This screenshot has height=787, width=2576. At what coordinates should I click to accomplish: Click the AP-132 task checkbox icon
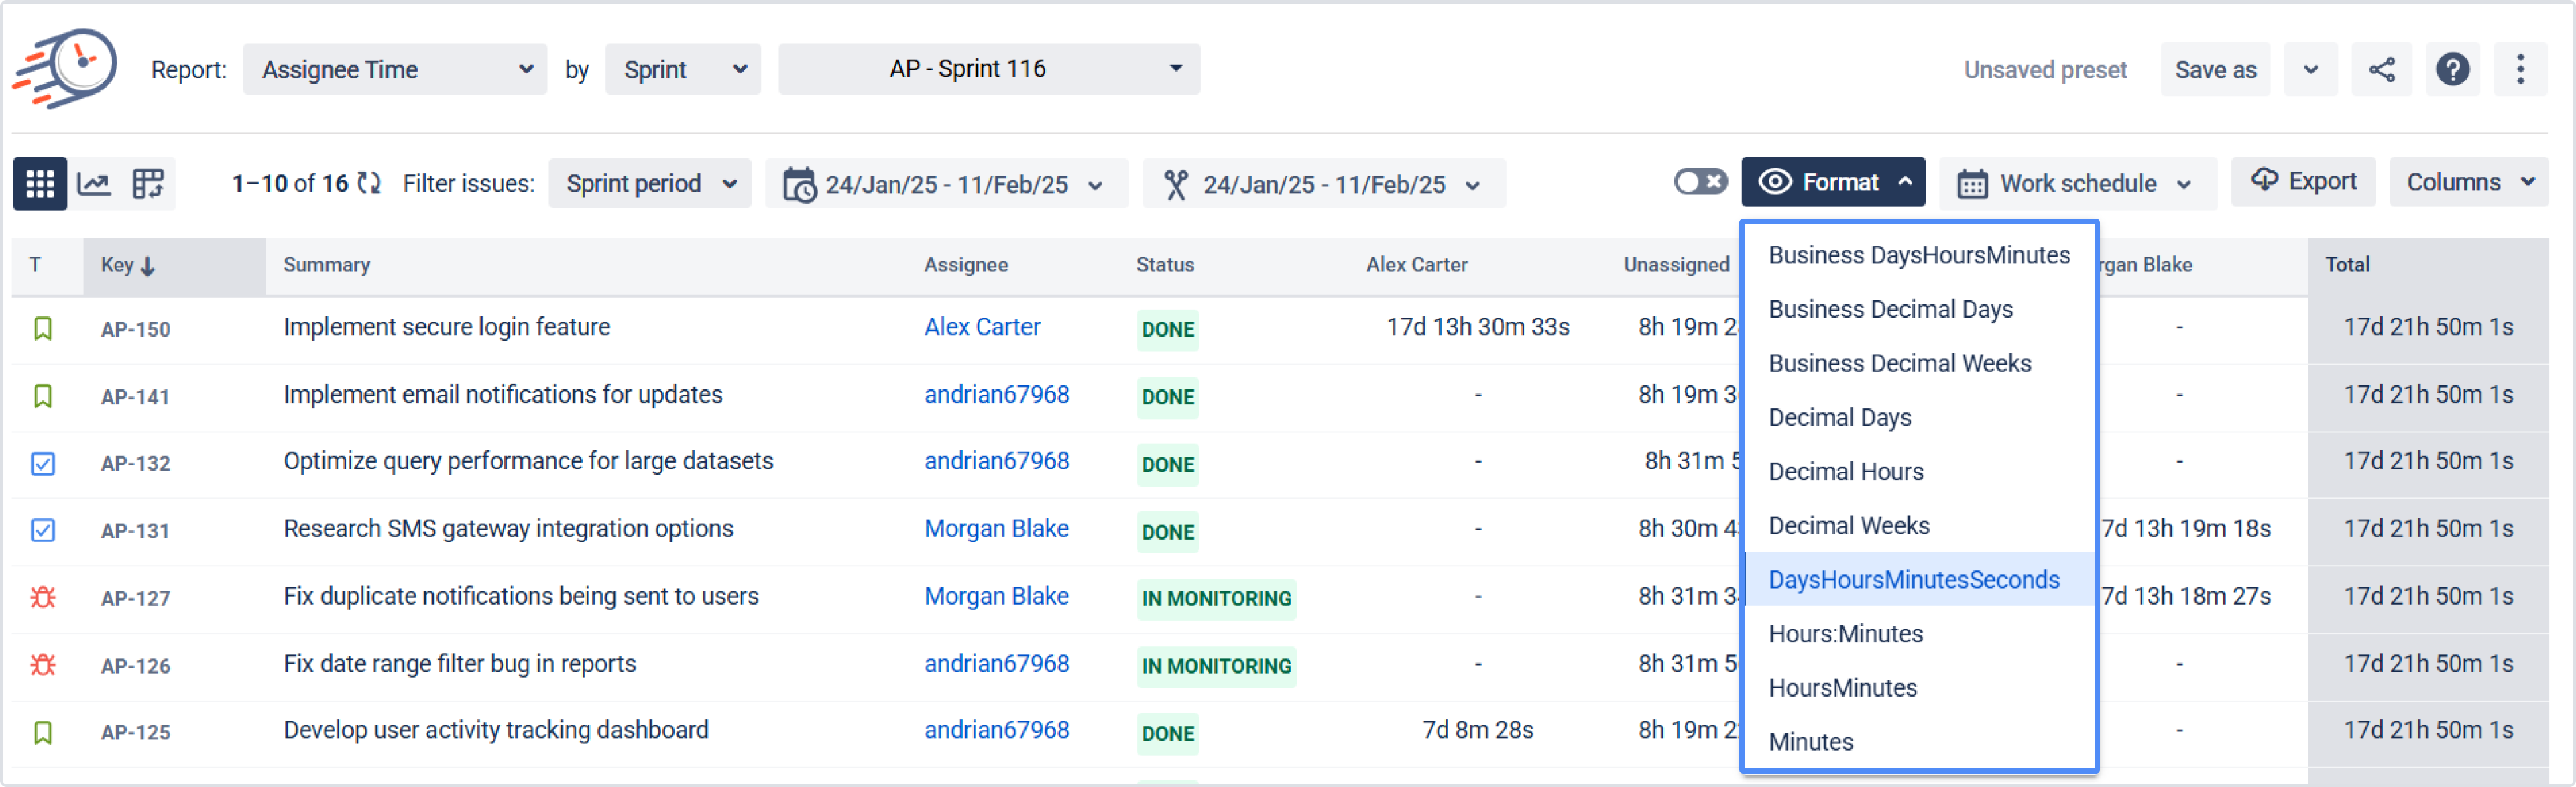click(x=42, y=463)
